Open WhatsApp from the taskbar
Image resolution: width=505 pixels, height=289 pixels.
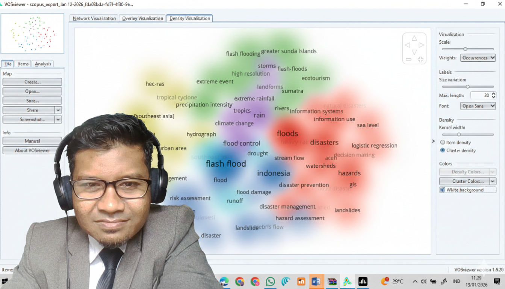[x=270, y=281]
